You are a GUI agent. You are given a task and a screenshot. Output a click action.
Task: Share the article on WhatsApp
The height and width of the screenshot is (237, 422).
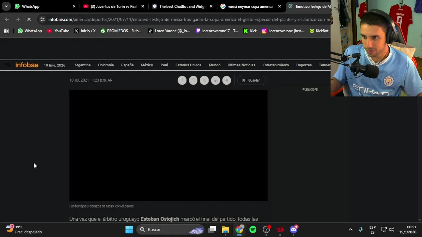click(x=193, y=80)
